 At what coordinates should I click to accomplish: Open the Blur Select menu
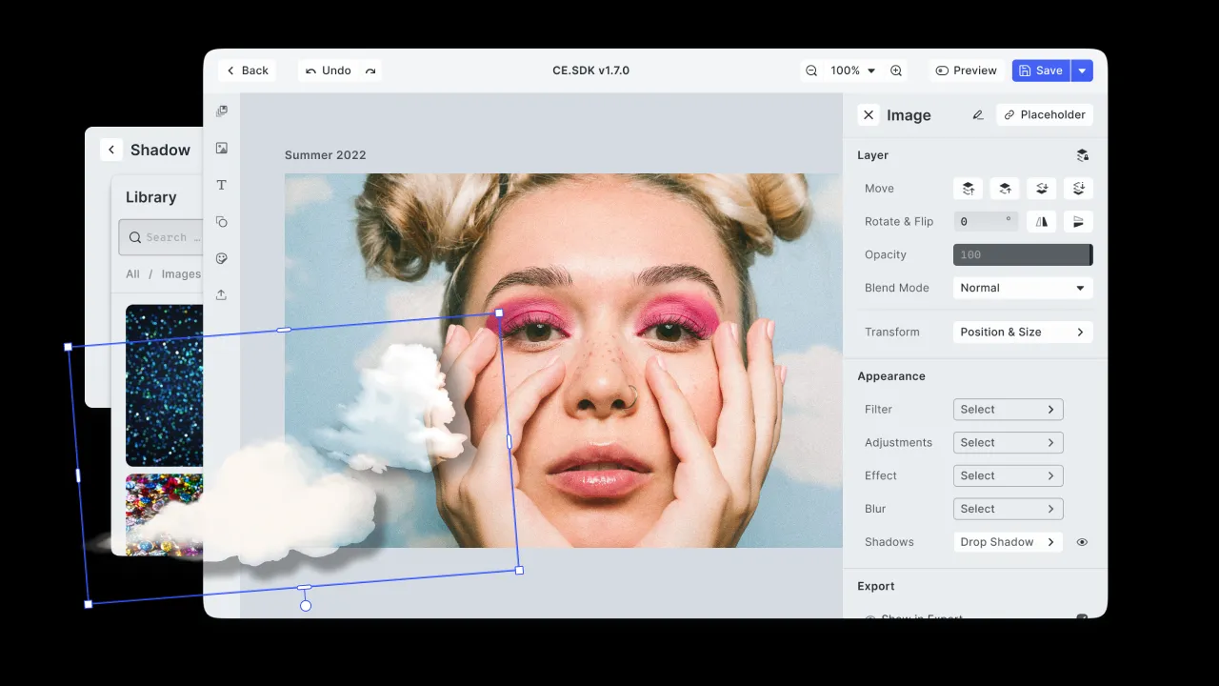click(x=1009, y=509)
